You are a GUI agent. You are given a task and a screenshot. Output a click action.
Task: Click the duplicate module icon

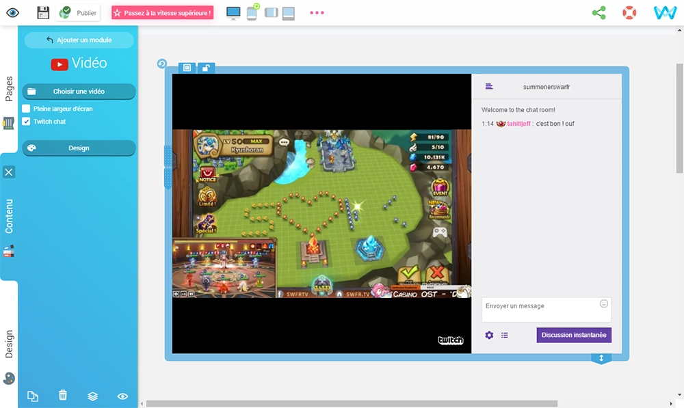point(32,395)
